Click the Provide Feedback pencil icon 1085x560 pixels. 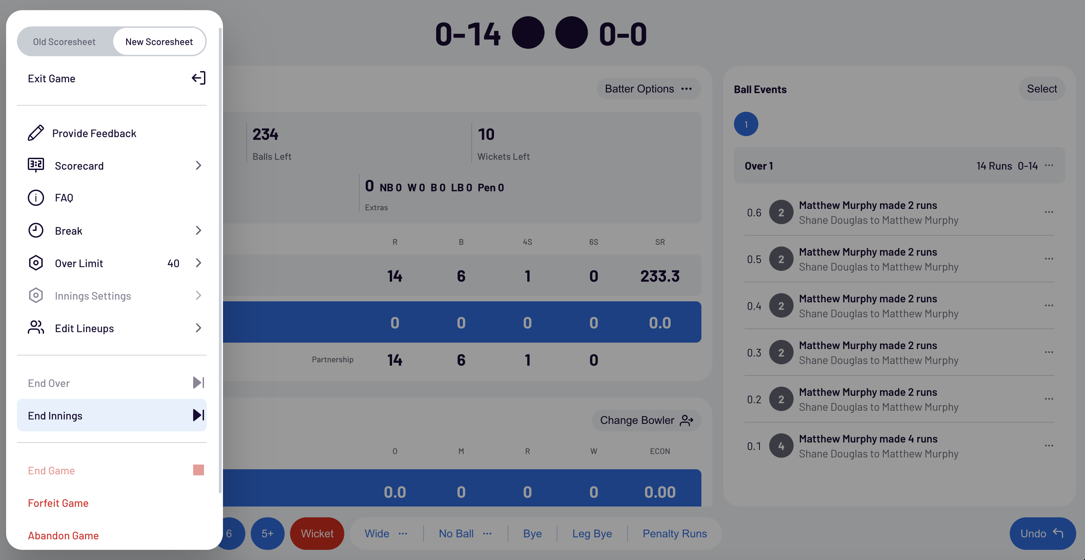pos(36,133)
